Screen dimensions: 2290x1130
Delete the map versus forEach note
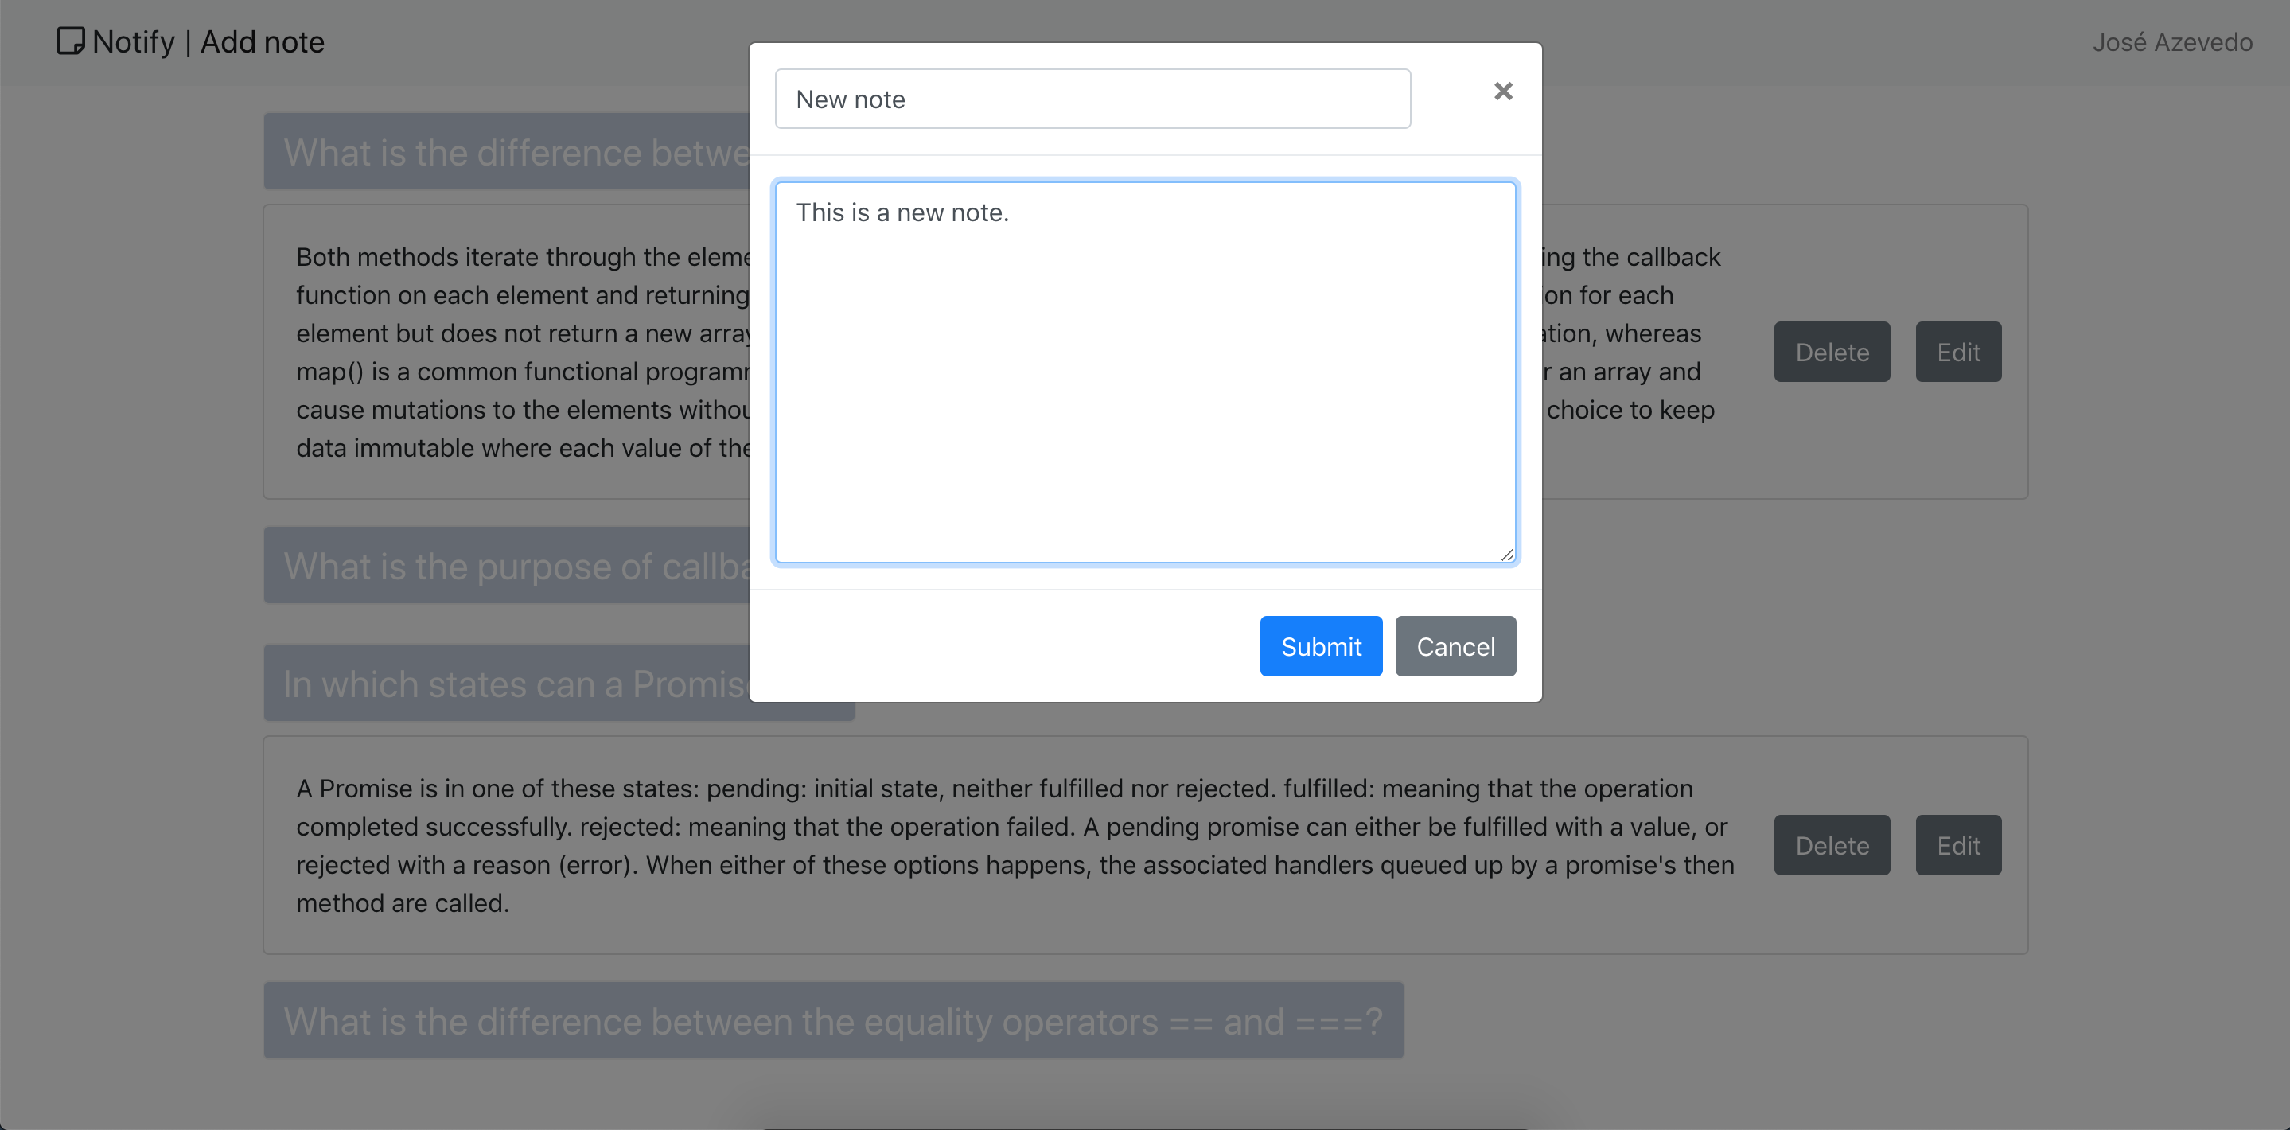[x=1832, y=352]
